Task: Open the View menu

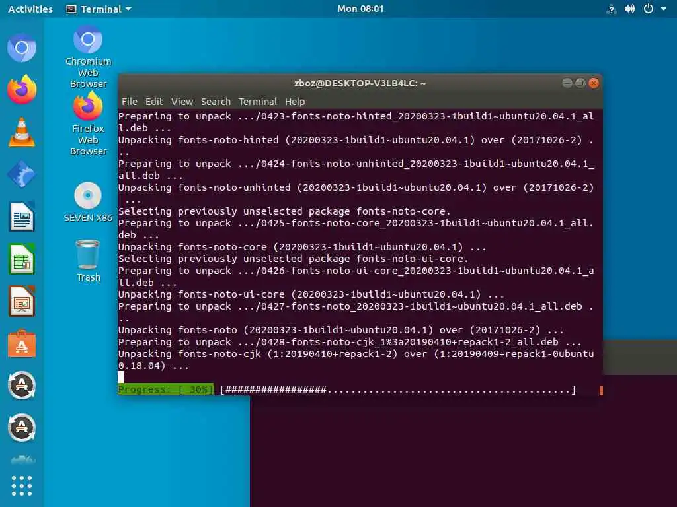Action: click(182, 102)
